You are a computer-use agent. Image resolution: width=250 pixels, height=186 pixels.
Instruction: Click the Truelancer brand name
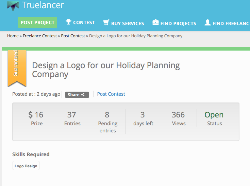(43, 5)
